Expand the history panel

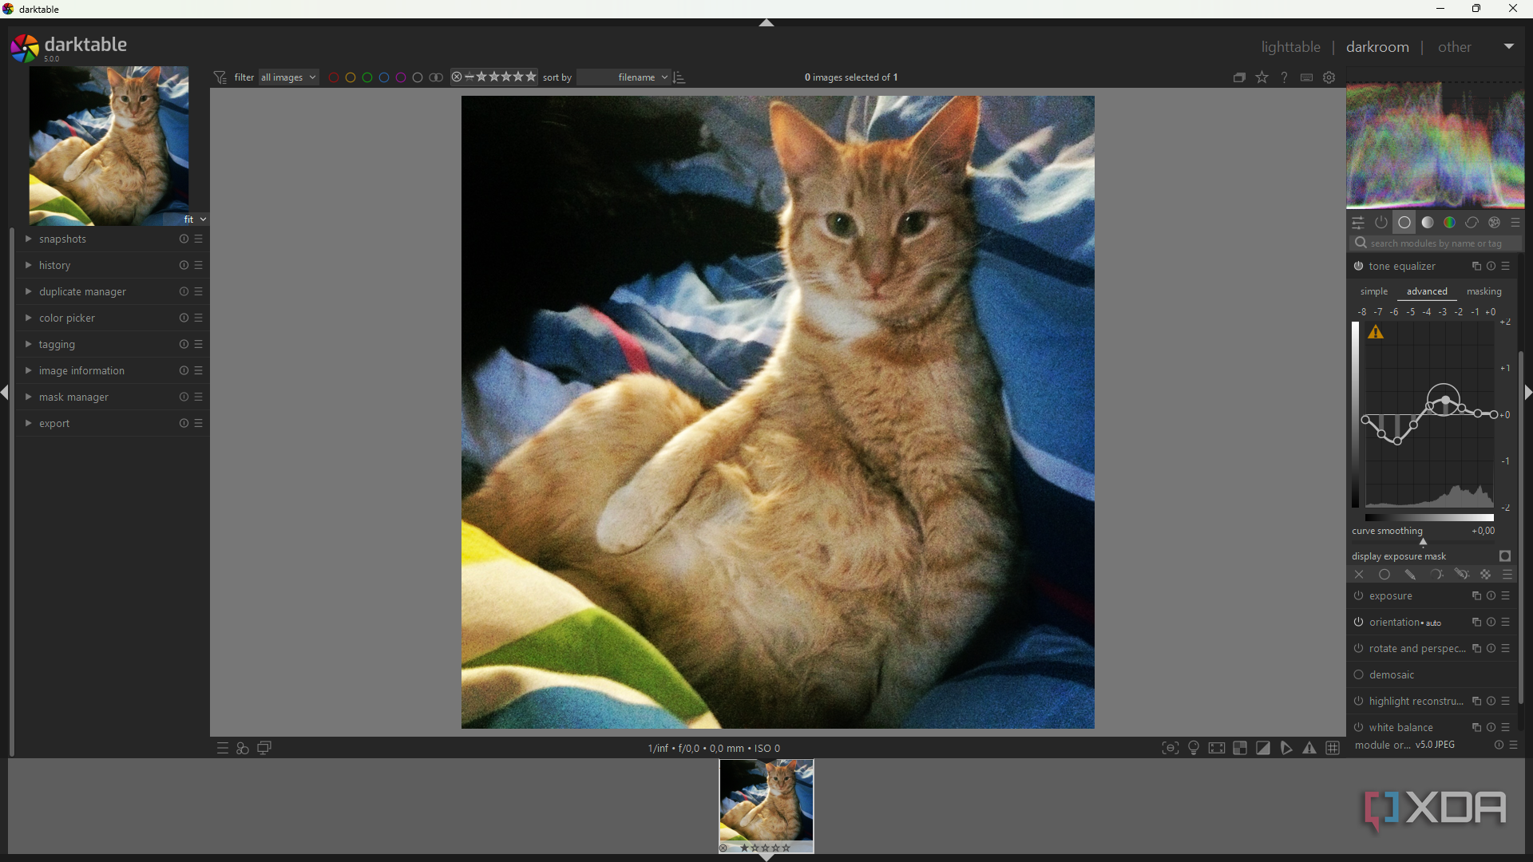(55, 266)
